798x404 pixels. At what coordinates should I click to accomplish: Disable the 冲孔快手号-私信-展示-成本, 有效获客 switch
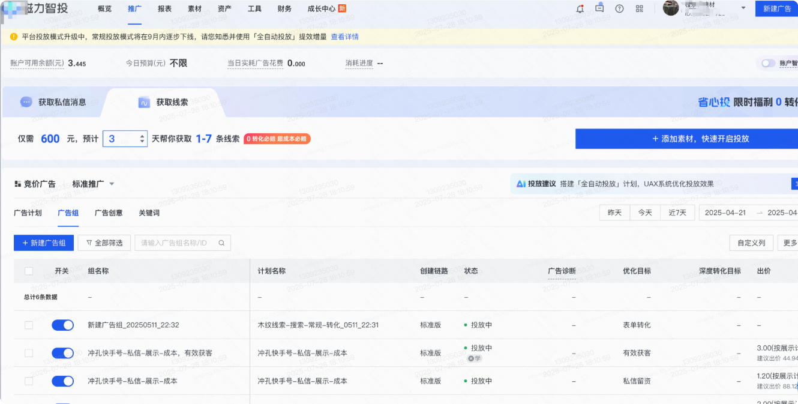pyautogui.click(x=62, y=353)
